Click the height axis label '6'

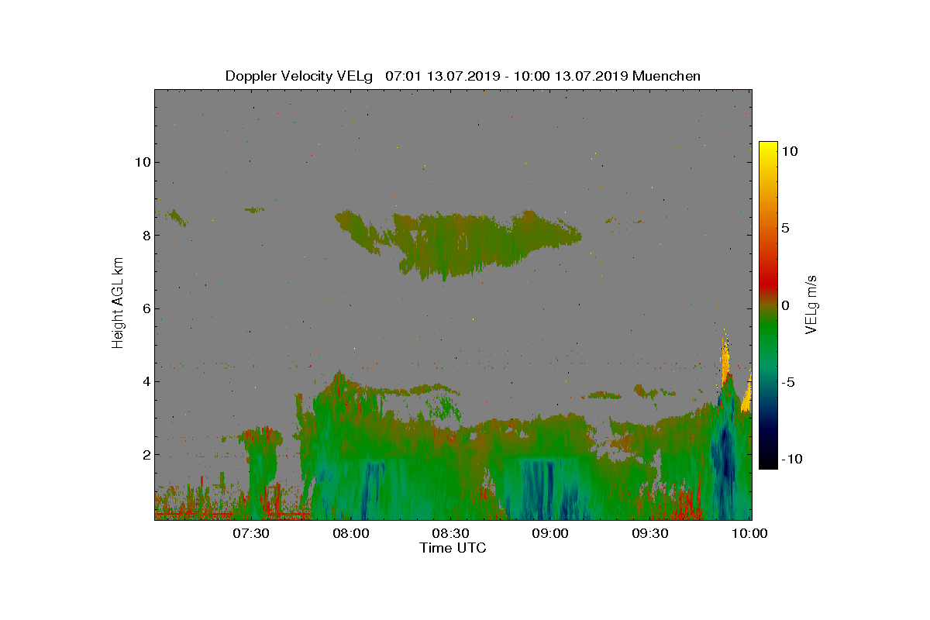click(145, 308)
